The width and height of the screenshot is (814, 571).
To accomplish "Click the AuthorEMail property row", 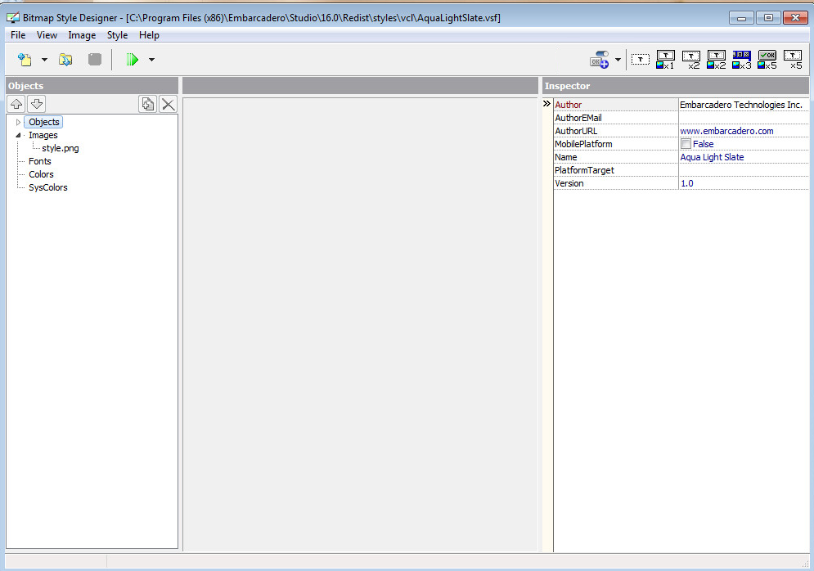I will click(681, 118).
